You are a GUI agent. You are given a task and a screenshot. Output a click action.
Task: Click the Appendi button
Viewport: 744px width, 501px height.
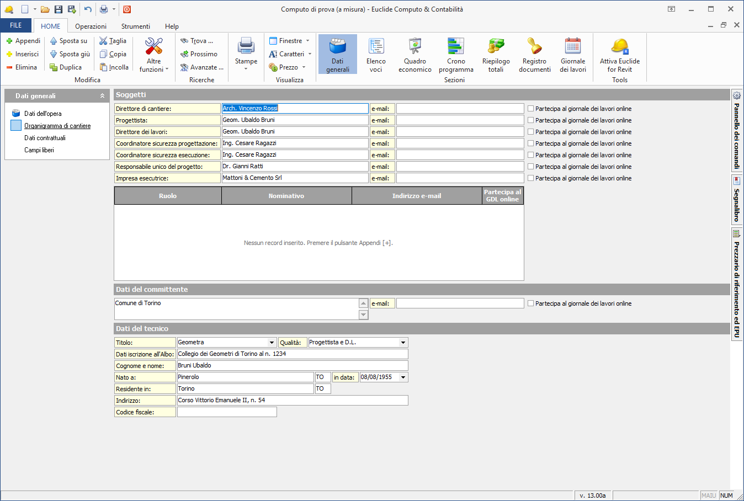pos(23,41)
